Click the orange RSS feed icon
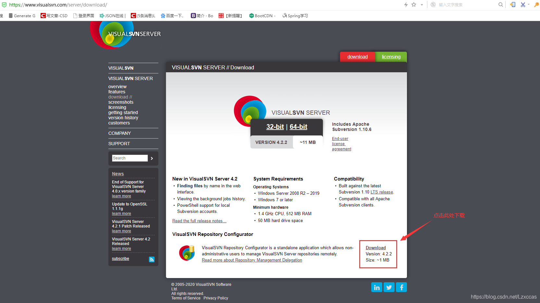Viewport: 540px width, 303px height. 152,259
